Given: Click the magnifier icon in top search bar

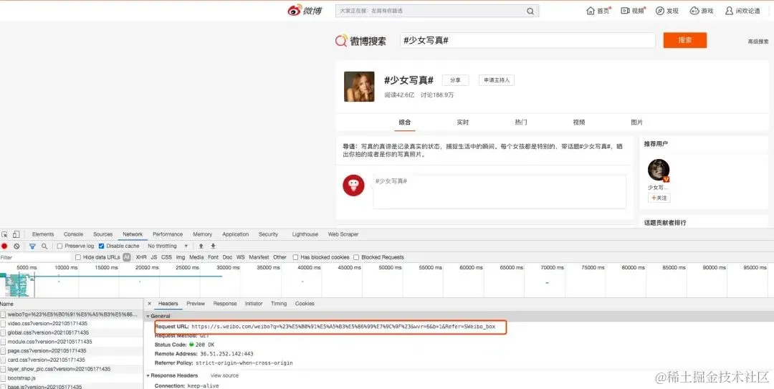Looking at the screenshot, I should click(x=530, y=11).
